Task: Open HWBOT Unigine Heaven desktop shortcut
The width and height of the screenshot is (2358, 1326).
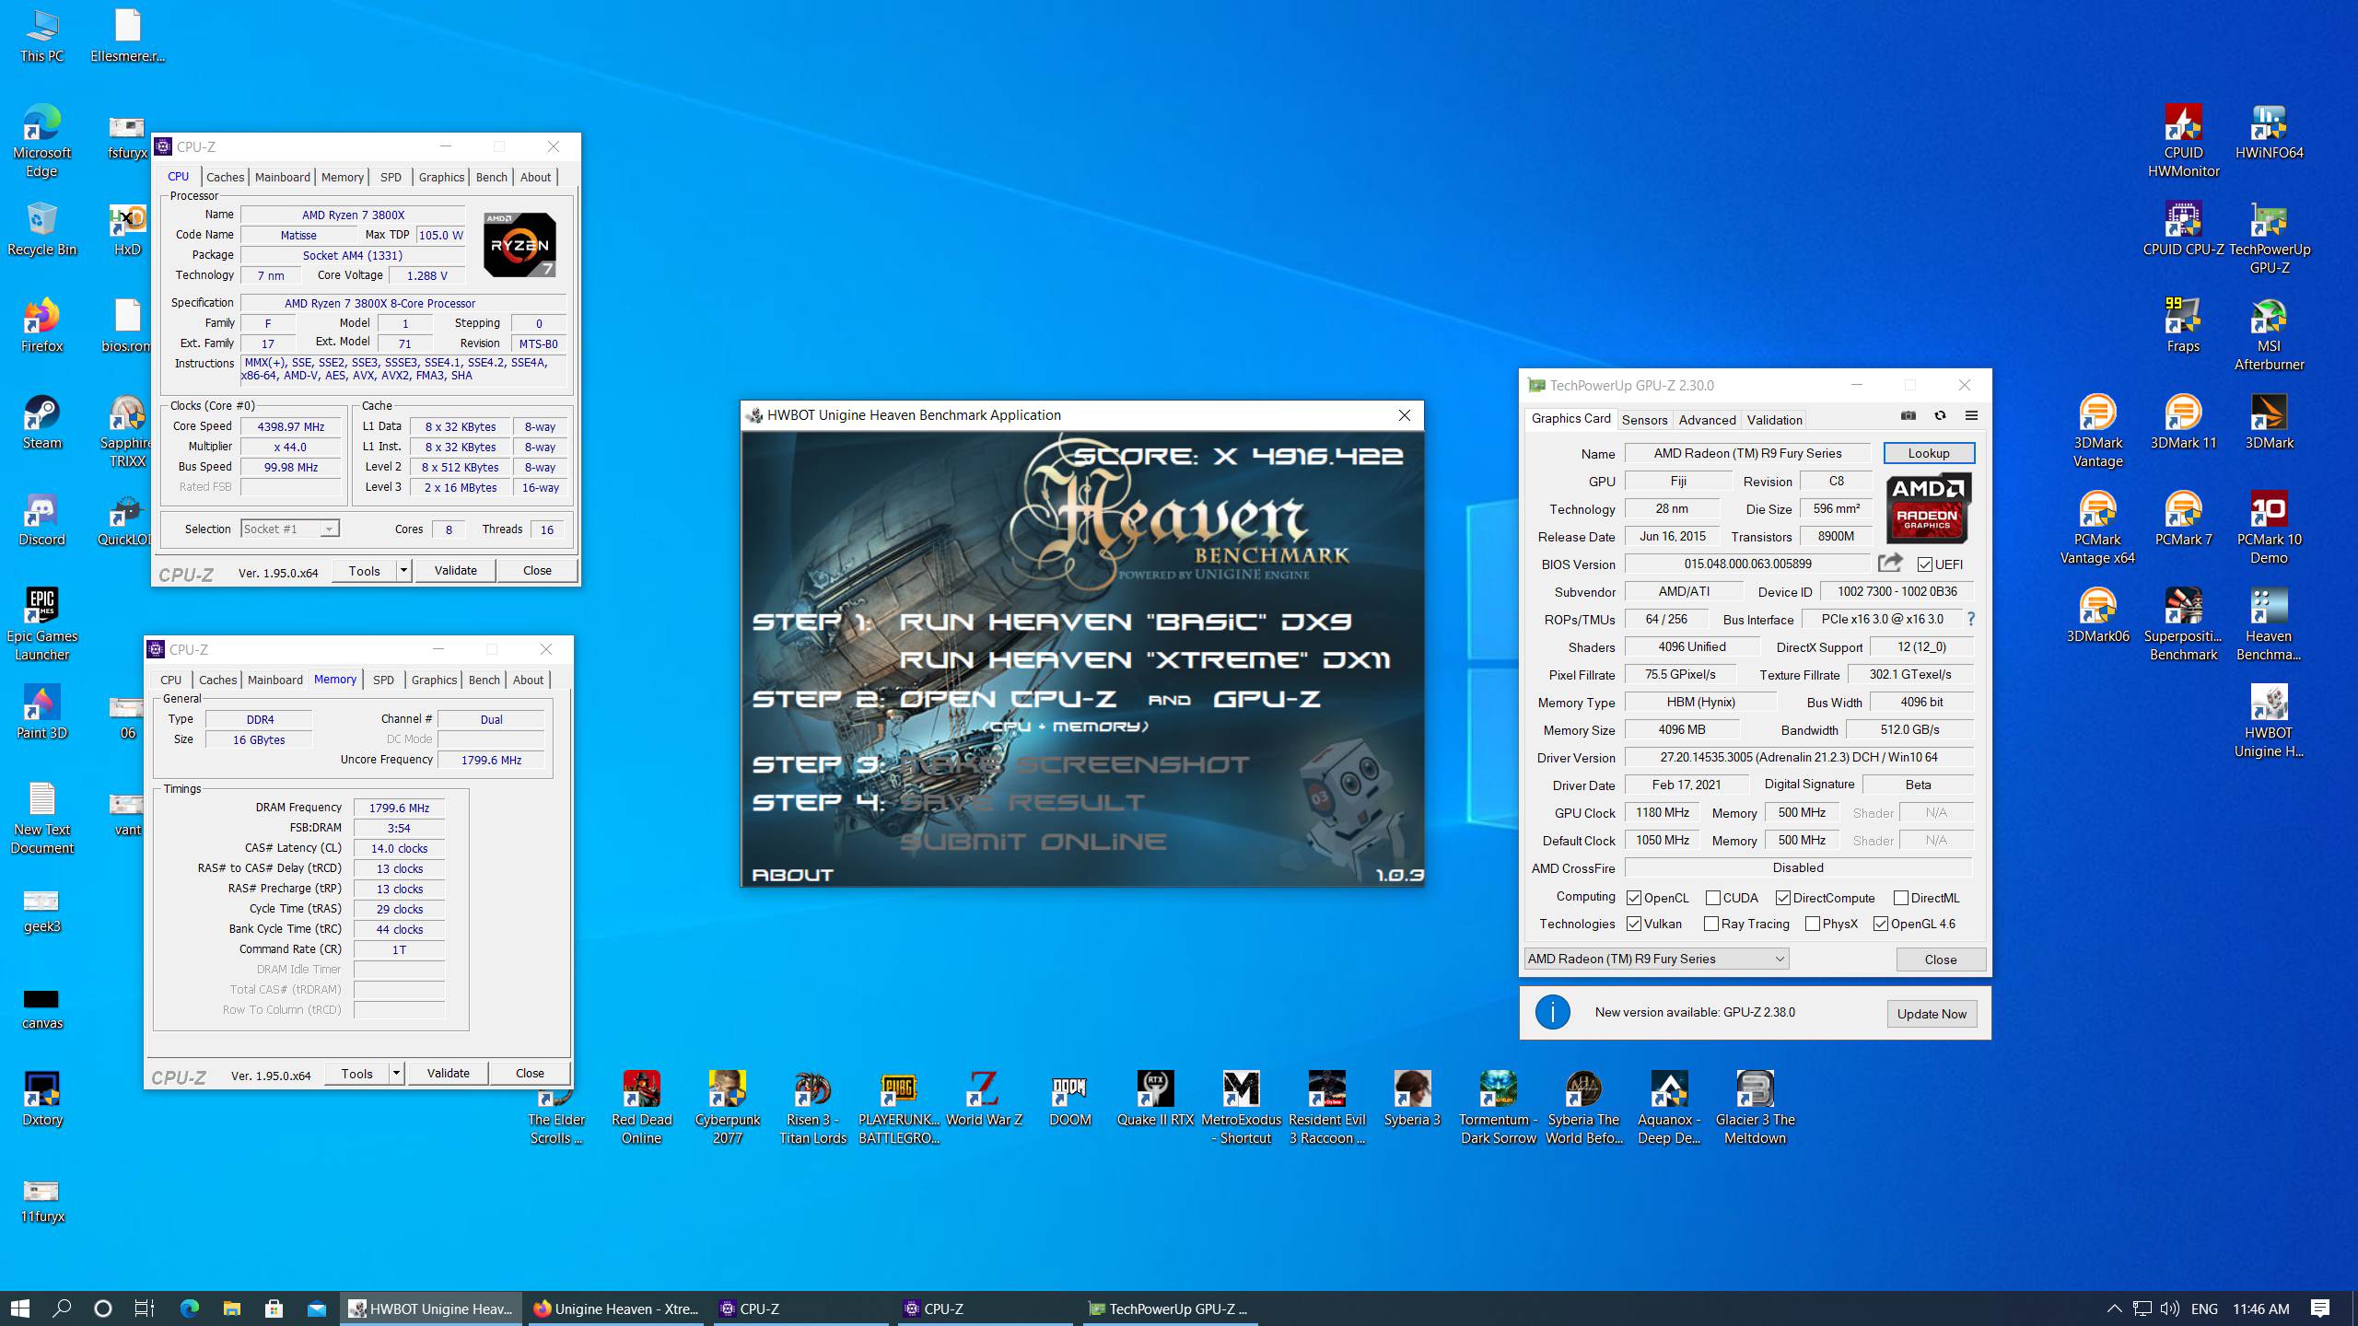Action: click(x=2269, y=723)
